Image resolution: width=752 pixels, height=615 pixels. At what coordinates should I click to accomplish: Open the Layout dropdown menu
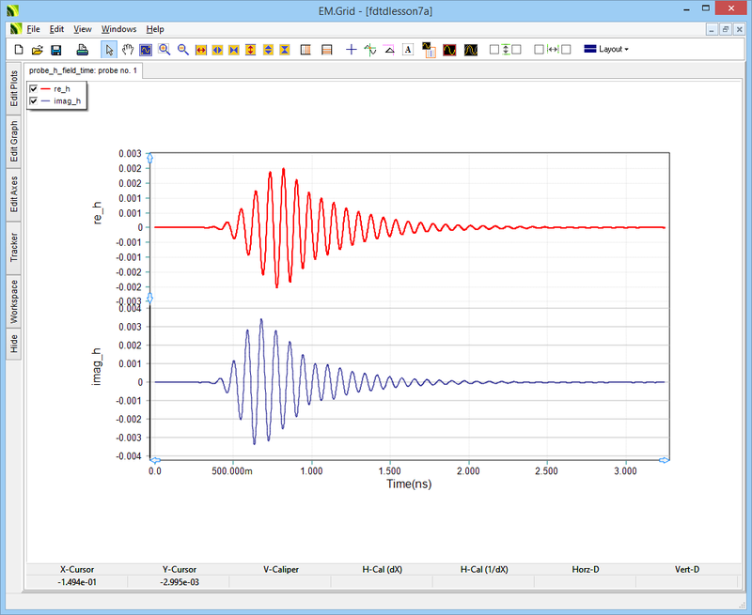point(606,49)
